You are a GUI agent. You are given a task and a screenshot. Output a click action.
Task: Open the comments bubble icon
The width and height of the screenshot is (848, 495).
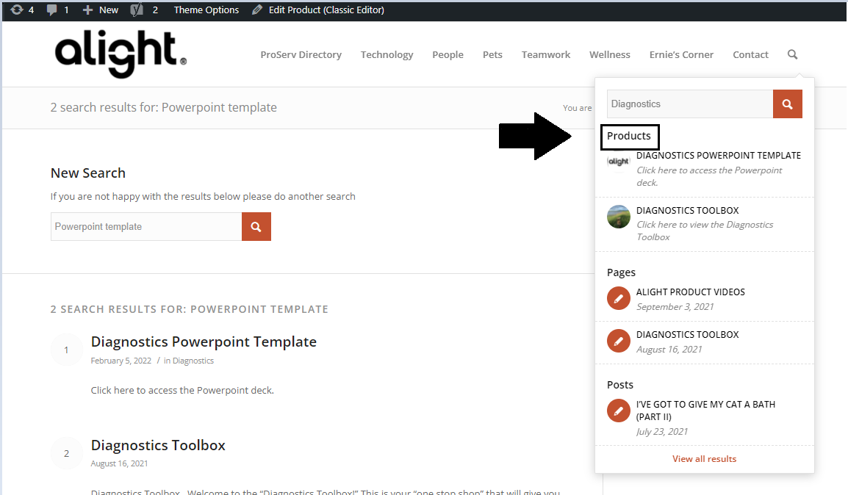pos(52,10)
